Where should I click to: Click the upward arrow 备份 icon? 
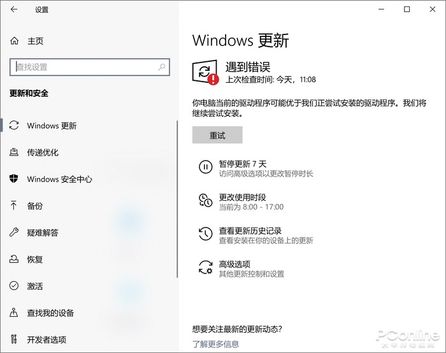[13, 205]
